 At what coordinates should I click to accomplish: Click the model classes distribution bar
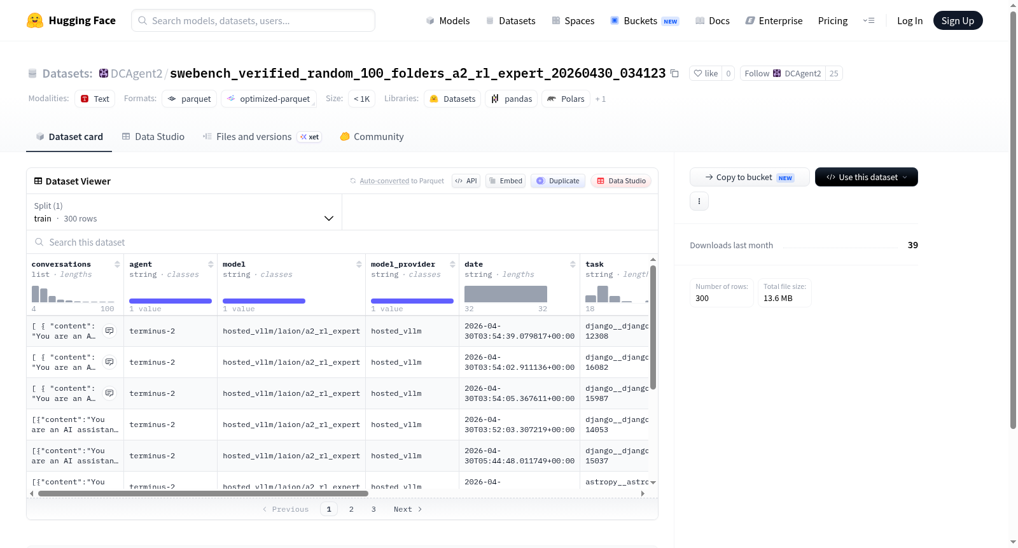[x=264, y=301]
